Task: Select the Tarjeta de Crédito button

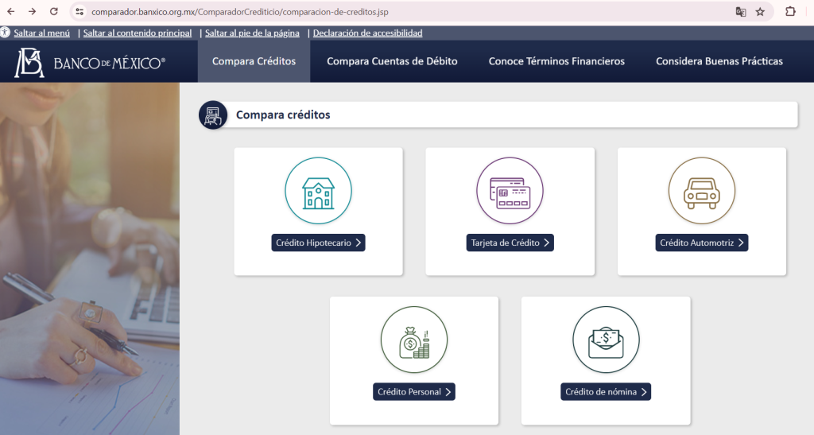Action: [510, 243]
